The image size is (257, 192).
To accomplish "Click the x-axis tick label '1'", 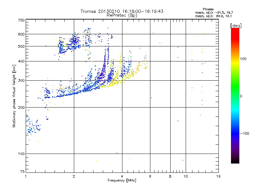I will coord(26,176).
